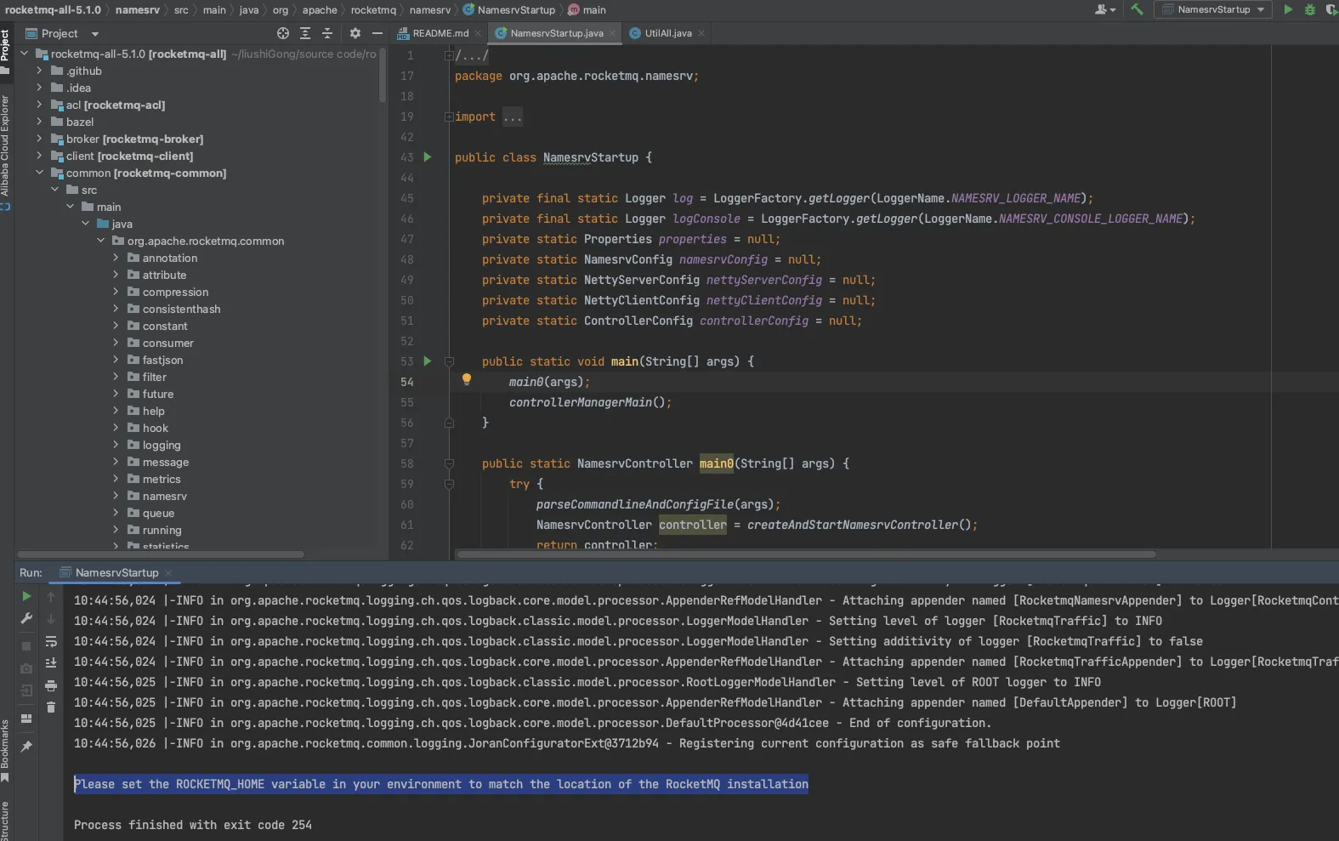The width and height of the screenshot is (1339, 841).
Task: Rerun NamesrvStartup from the Run panel
Action: click(x=26, y=596)
